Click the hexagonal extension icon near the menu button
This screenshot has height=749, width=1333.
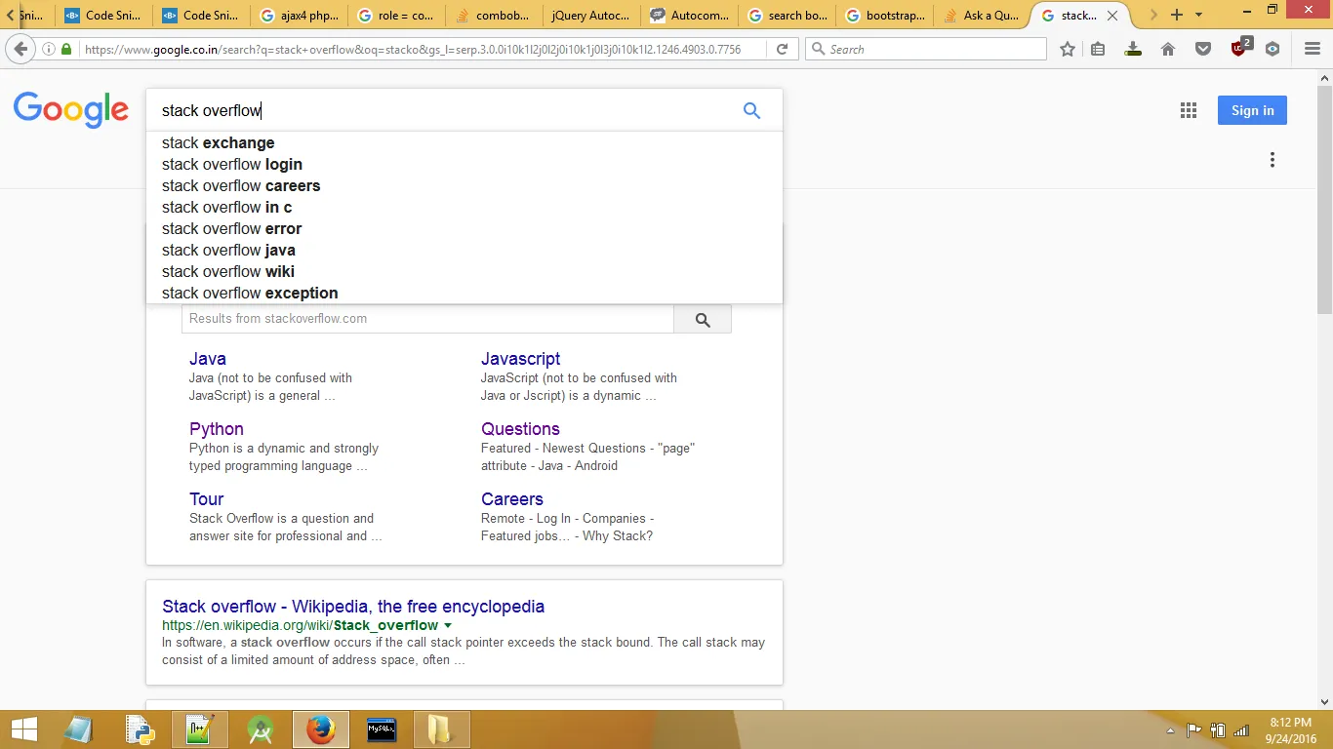[1272, 49]
